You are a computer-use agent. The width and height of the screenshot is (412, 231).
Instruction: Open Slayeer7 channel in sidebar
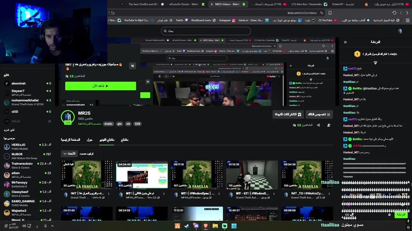point(27,93)
